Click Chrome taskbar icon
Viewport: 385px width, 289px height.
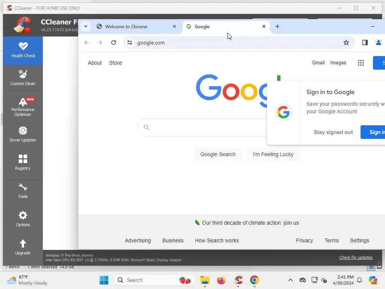255,280
